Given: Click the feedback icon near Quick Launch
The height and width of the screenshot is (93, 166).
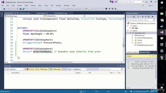Looking at the screenshot, I should [x=116, y=2].
